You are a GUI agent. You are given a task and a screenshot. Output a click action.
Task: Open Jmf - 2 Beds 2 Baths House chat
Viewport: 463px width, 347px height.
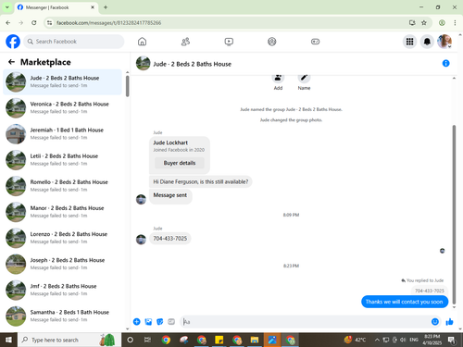62,290
